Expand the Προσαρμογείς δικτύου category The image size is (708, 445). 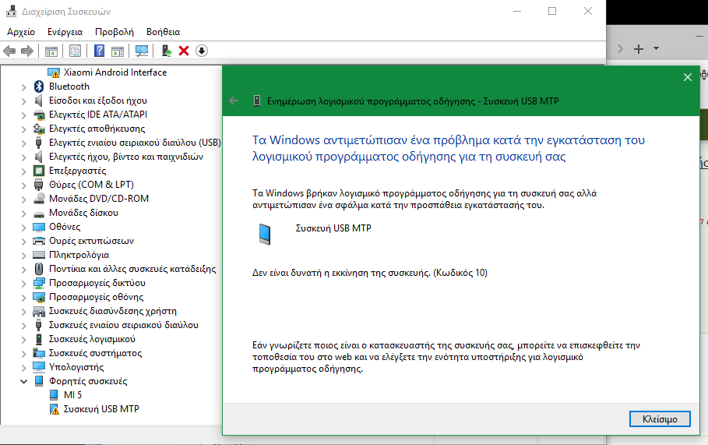pyautogui.click(x=24, y=283)
